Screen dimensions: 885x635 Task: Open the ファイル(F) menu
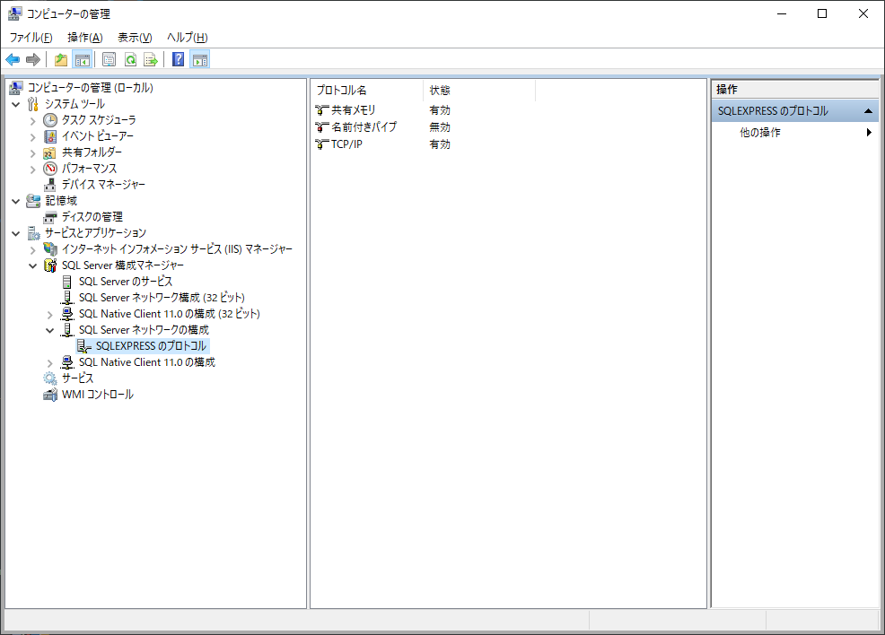pos(31,37)
